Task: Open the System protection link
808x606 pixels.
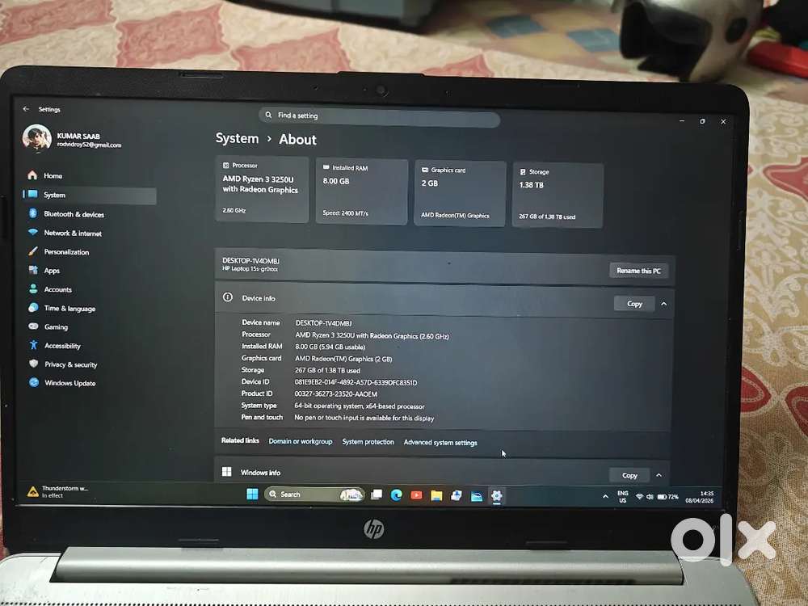Action: [368, 442]
